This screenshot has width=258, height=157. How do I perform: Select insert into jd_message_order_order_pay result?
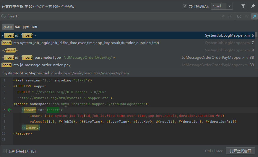[127, 65]
